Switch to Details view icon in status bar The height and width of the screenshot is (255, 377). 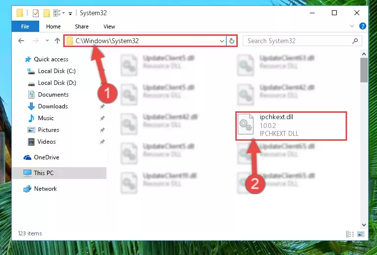point(350,234)
